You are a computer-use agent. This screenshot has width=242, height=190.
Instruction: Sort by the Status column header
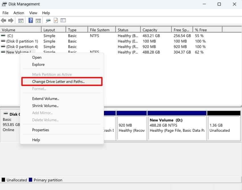coord(128,30)
